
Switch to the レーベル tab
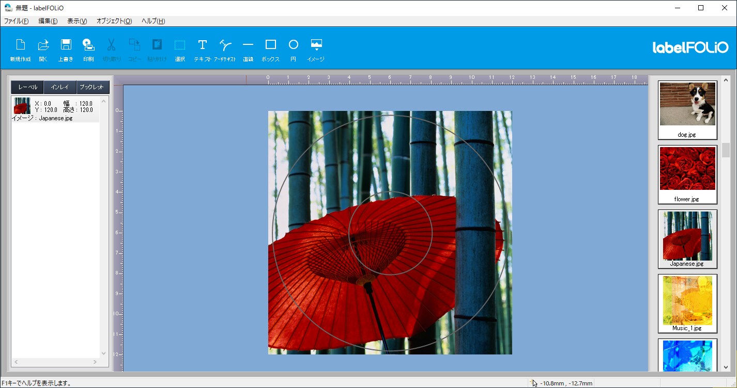[27, 87]
